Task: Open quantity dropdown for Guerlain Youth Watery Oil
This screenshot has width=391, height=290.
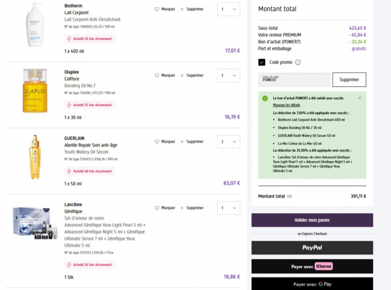Action: [228, 142]
